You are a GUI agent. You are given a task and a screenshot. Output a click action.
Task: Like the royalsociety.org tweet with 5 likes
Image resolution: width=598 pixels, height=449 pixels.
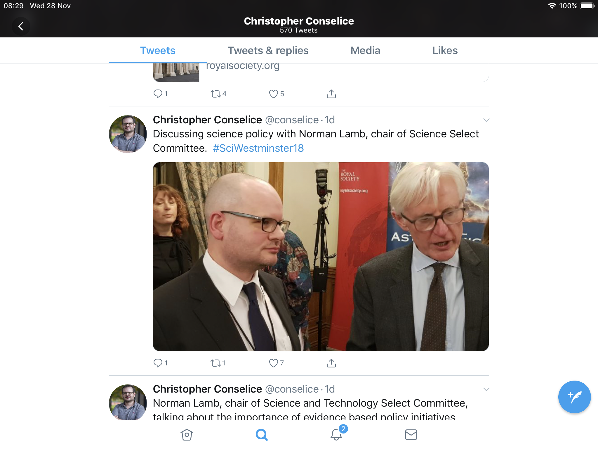pos(276,94)
